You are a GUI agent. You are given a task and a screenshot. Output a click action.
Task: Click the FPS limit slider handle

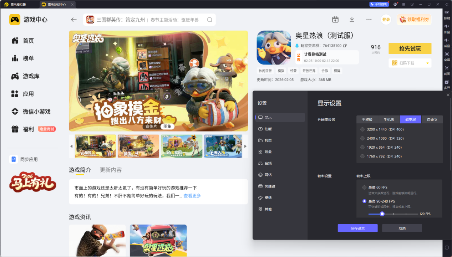coord(382,214)
